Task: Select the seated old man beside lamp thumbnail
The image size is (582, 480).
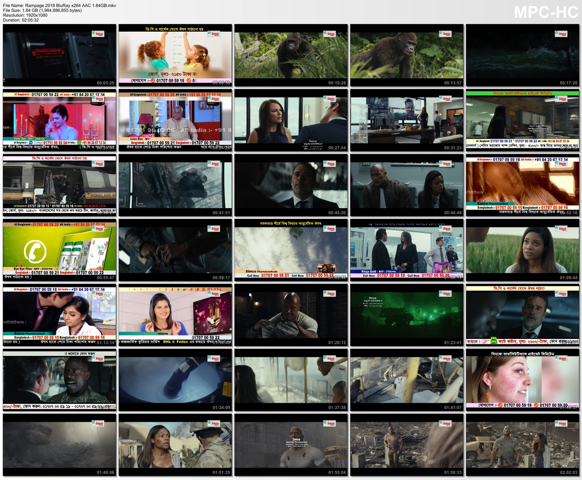Action: point(175,121)
